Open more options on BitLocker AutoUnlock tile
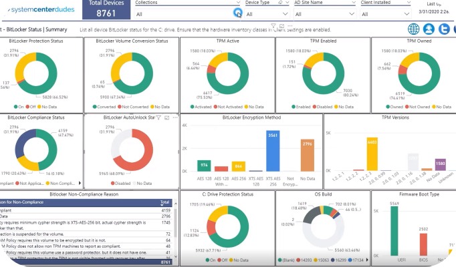Viewport: 456px width, 267px height. coord(175,117)
